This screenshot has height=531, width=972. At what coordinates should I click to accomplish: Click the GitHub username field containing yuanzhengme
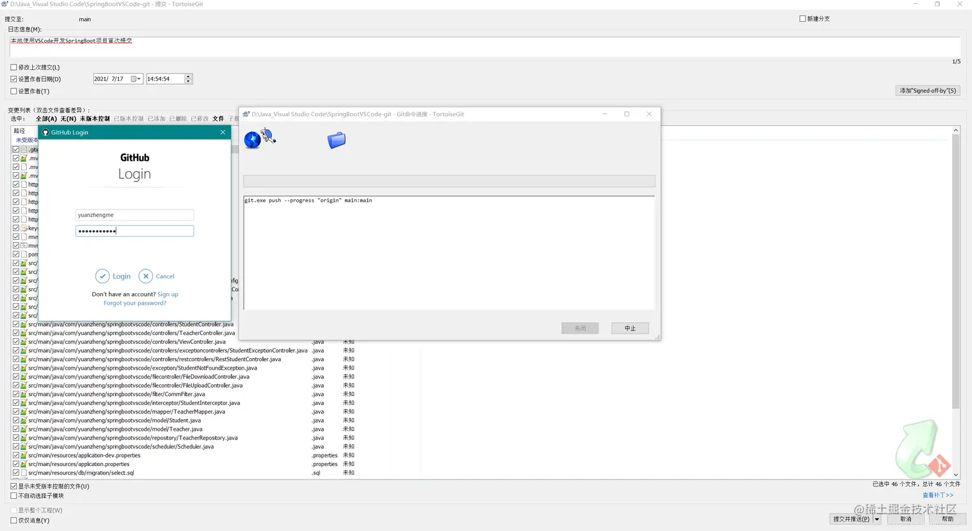click(134, 215)
